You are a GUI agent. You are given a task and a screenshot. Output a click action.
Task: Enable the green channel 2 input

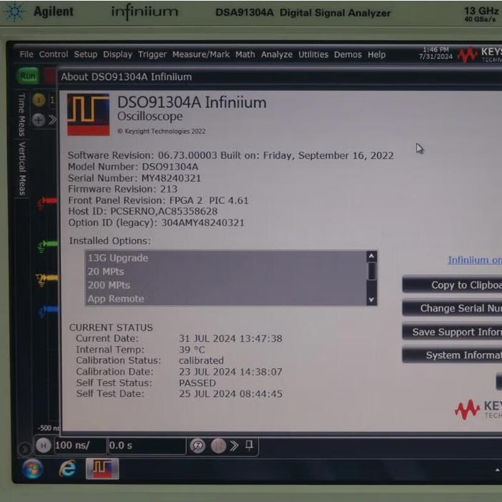click(x=45, y=242)
